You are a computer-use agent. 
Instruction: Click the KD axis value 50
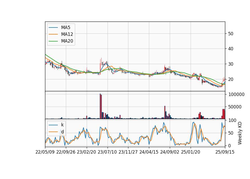(231, 133)
